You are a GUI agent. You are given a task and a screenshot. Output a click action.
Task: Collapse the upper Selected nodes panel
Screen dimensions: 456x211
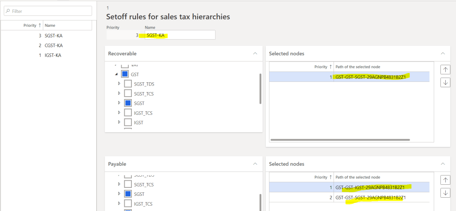click(442, 53)
